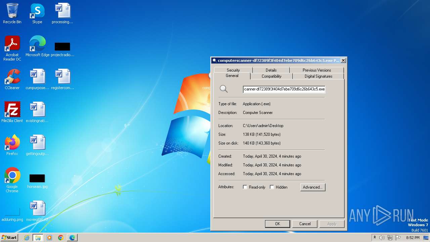Open the Digital Signatures tab
The height and width of the screenshot is (242, 430).
click(318, 76)
